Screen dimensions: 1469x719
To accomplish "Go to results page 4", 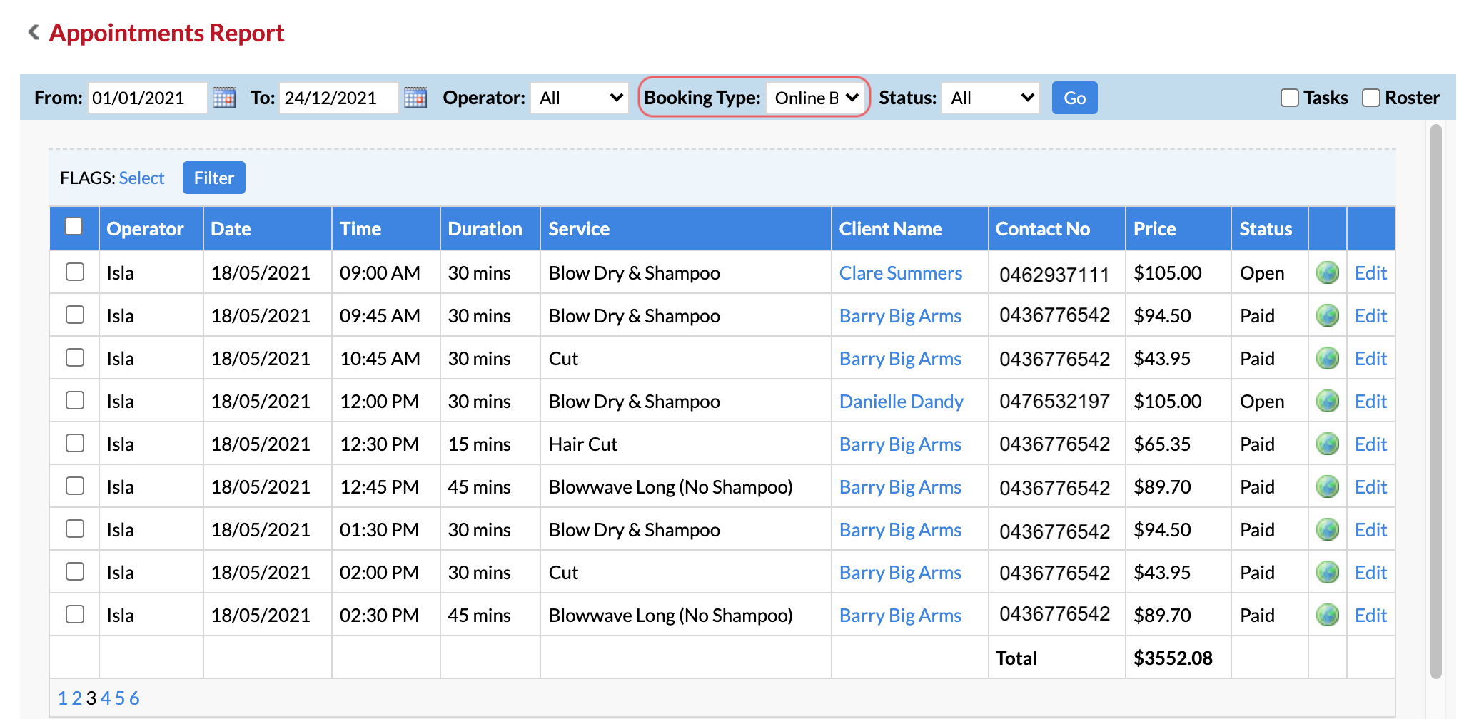I will point(106,698).
